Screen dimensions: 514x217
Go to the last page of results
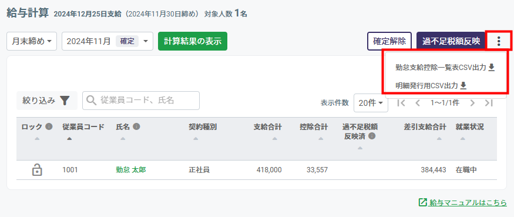coord(489,103)
